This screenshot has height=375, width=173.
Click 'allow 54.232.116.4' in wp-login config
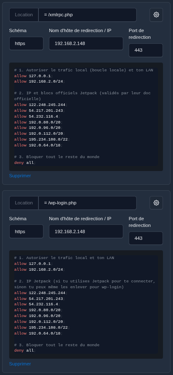click(x=37, y=304)
